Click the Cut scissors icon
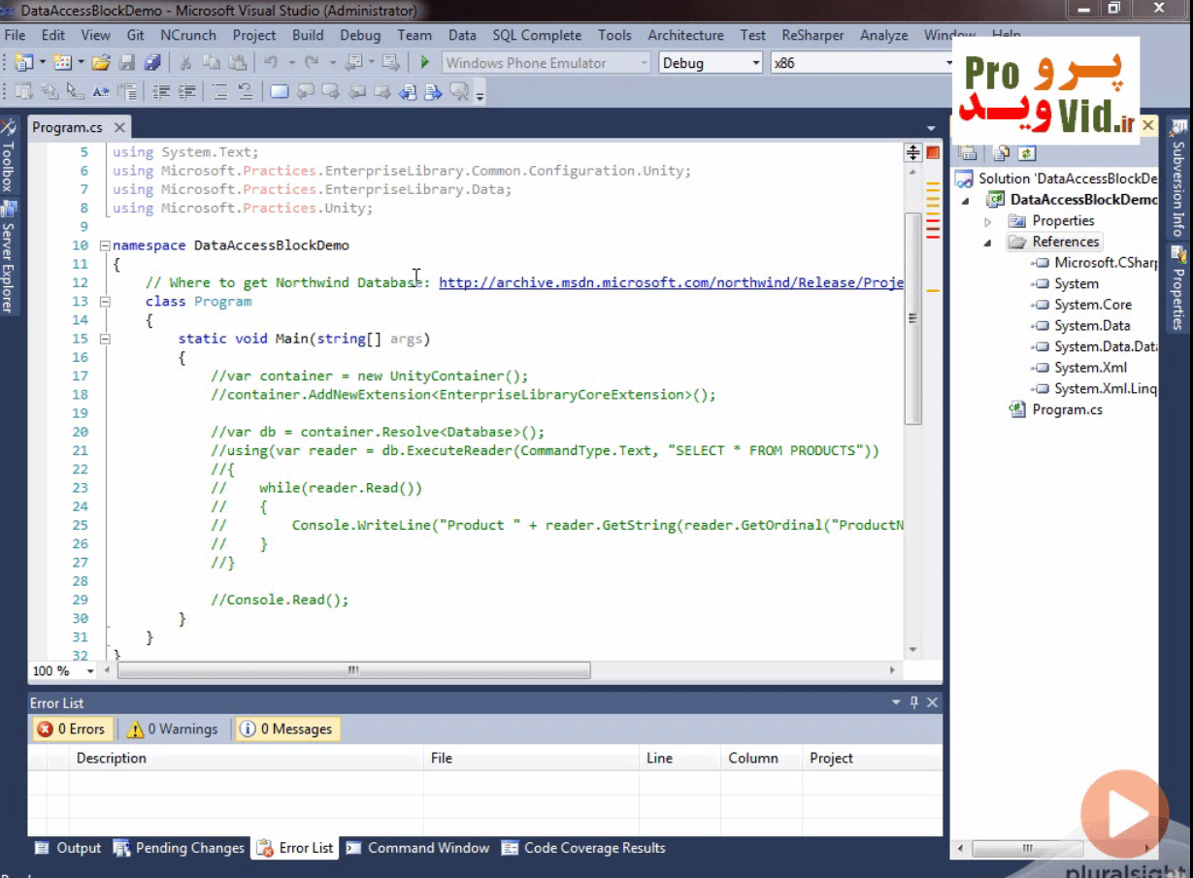This screenshot has height=878, width=1193. (185, 63)
